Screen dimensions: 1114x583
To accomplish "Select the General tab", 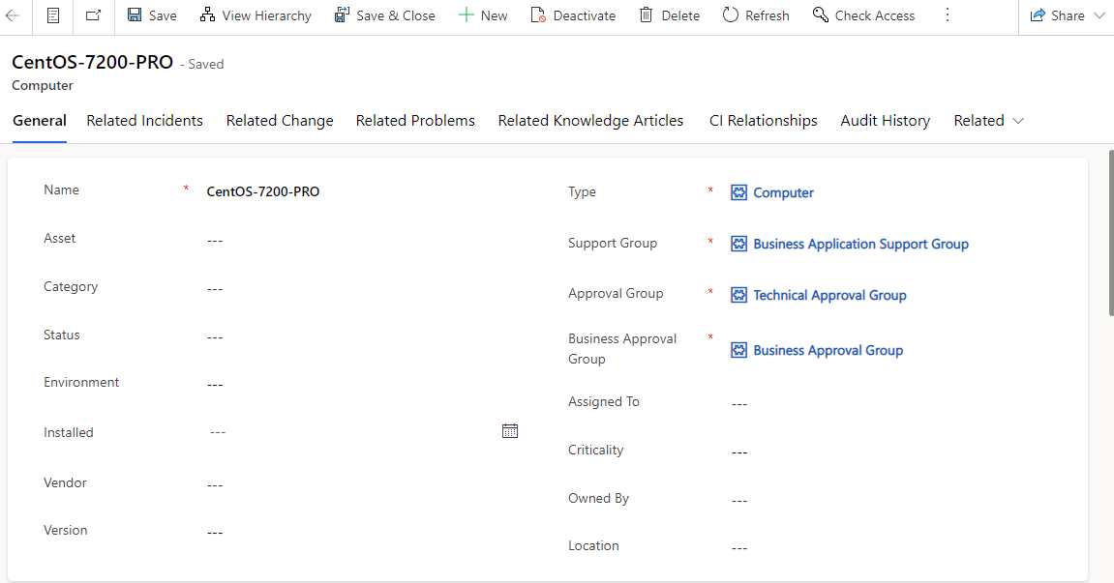I will 40,121.
